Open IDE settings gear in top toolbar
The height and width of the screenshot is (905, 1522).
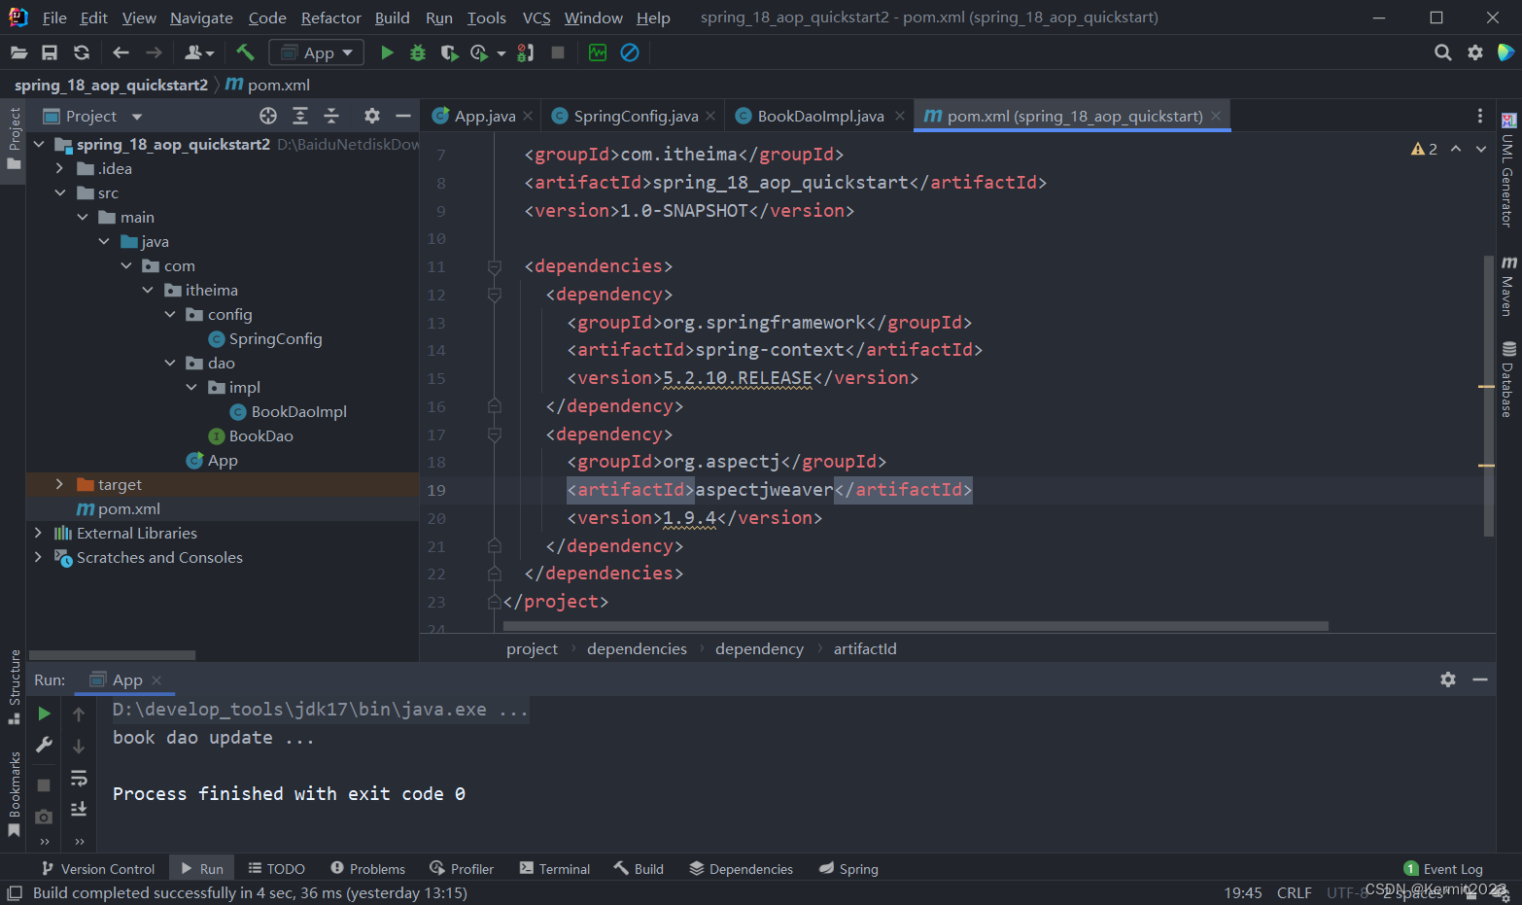point(1475,52)
